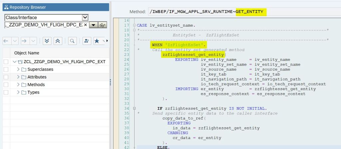
Task: Click the Object Name column header
Action: (27, 53)
